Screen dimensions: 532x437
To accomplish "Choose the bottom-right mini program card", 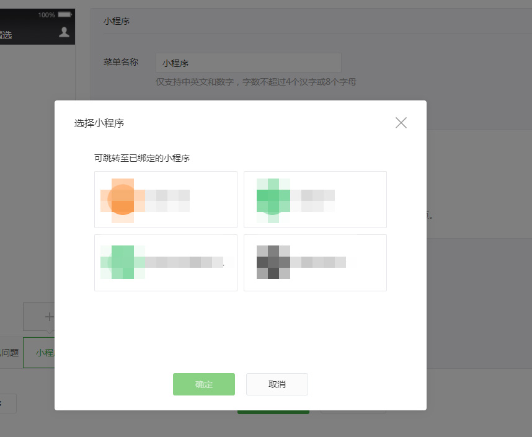I will pyautogui.click(x=315, y=262).
